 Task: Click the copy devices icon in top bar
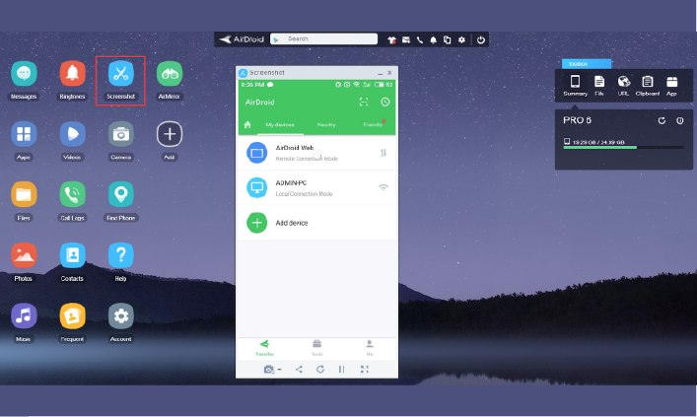tap(448, 40)
